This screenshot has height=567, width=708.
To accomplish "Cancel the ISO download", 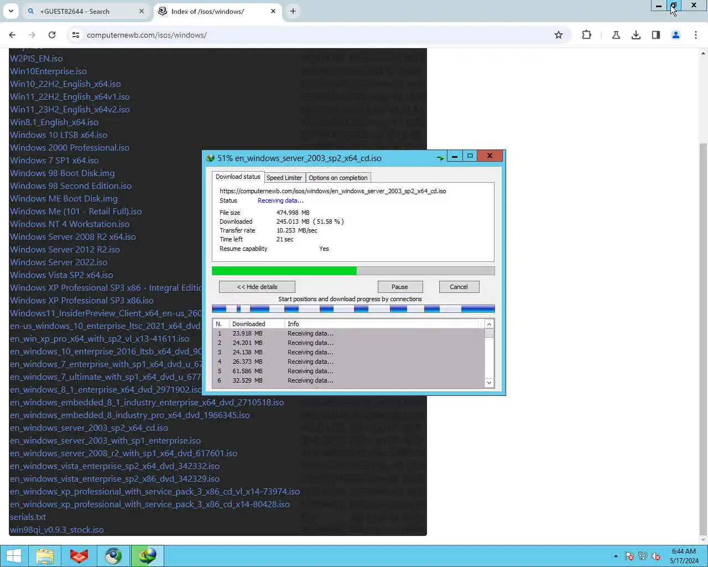I will pos(459,287).
